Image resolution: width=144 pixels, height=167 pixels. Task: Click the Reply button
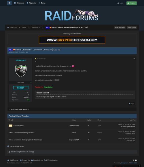coord(132,104)
